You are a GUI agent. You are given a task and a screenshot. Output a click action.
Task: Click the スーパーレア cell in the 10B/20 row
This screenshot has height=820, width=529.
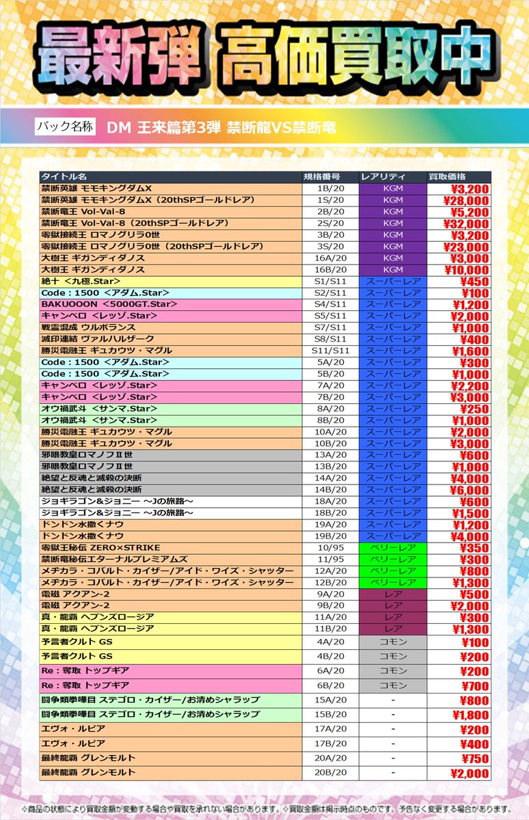393,443
